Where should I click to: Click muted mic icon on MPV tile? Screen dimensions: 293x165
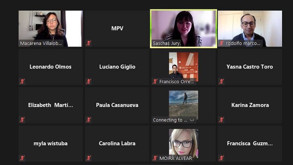tap(89, 43)
